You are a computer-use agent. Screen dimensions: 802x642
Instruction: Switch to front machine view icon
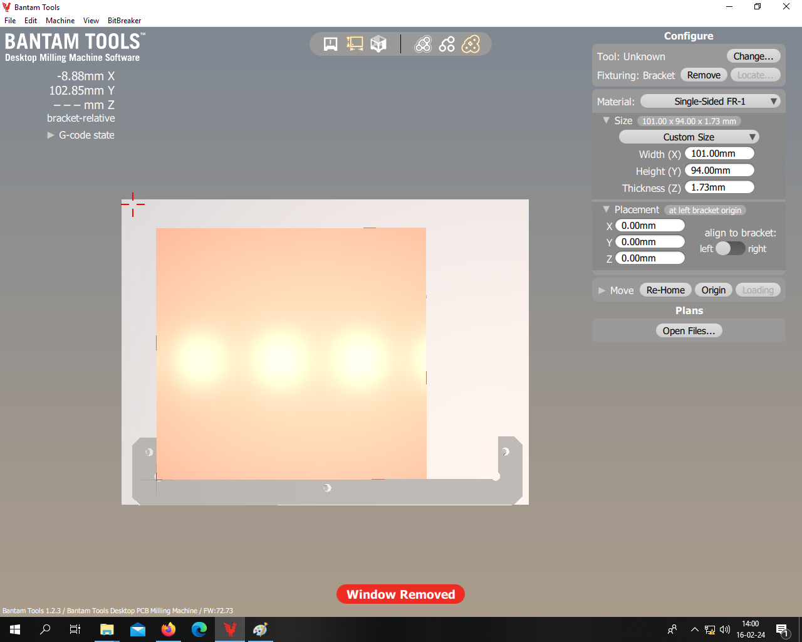pyautogui.click(x=331, y=44)
